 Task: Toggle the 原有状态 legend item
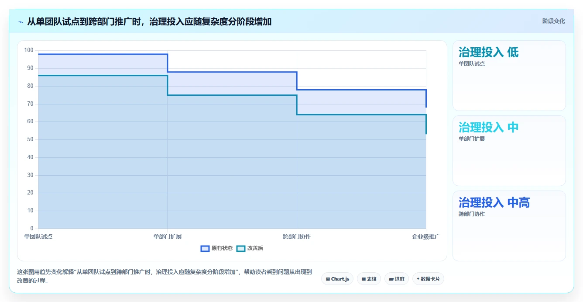tap(216, 248)
